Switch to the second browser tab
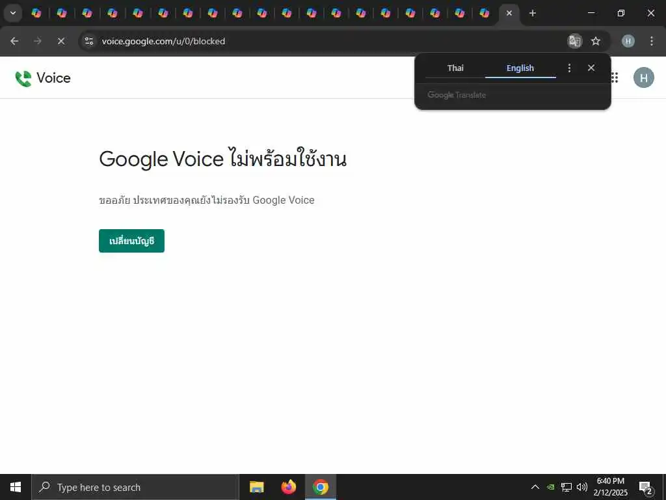The width and height of the screenshot is (666, 500). pos(62,13)
